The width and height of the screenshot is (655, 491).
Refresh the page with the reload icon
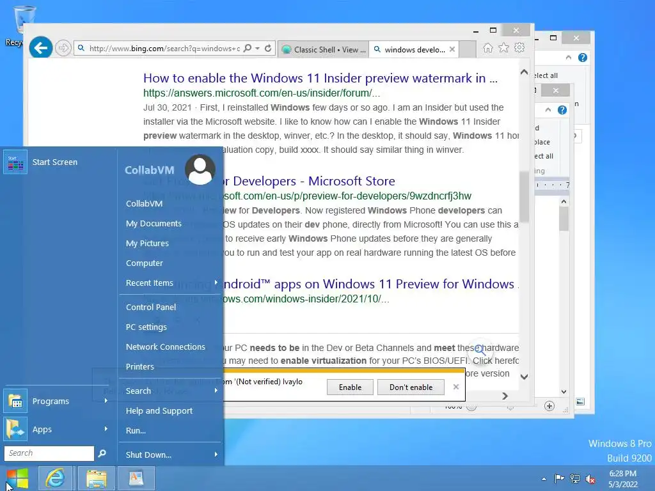pyautogui.click(x=268, y=49)
